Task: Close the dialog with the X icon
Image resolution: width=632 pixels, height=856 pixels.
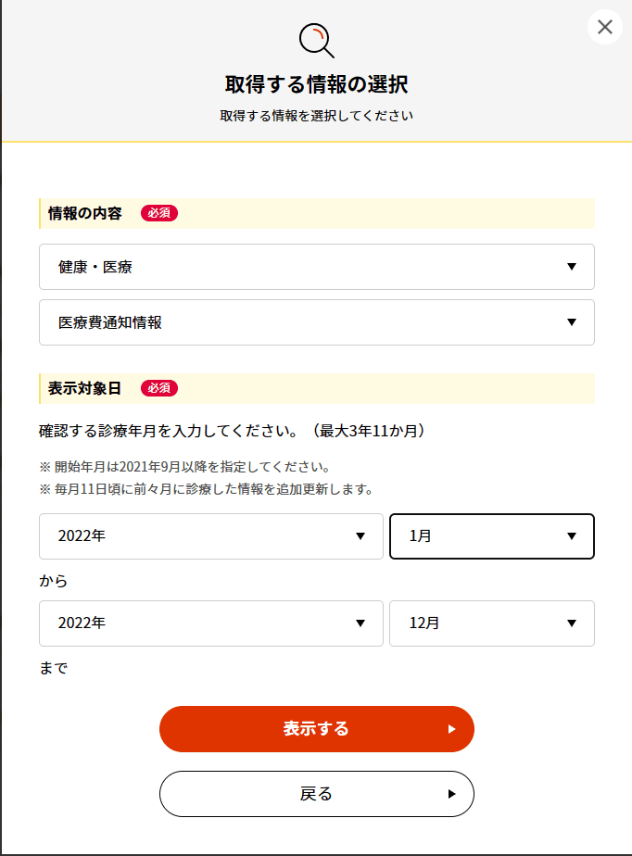Action: click(x=605, y=27)
